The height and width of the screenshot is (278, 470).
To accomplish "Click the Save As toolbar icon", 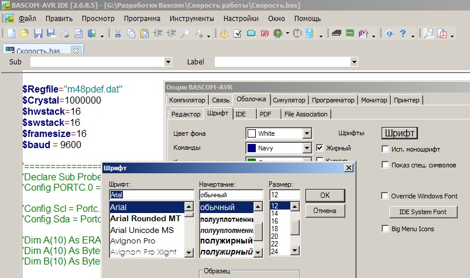I will coord(52,33).
